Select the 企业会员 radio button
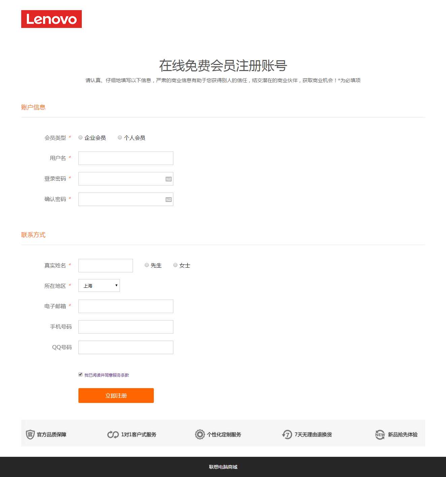Screen dimensions: 446x477 pyautogui.click(x=80, y=137)
